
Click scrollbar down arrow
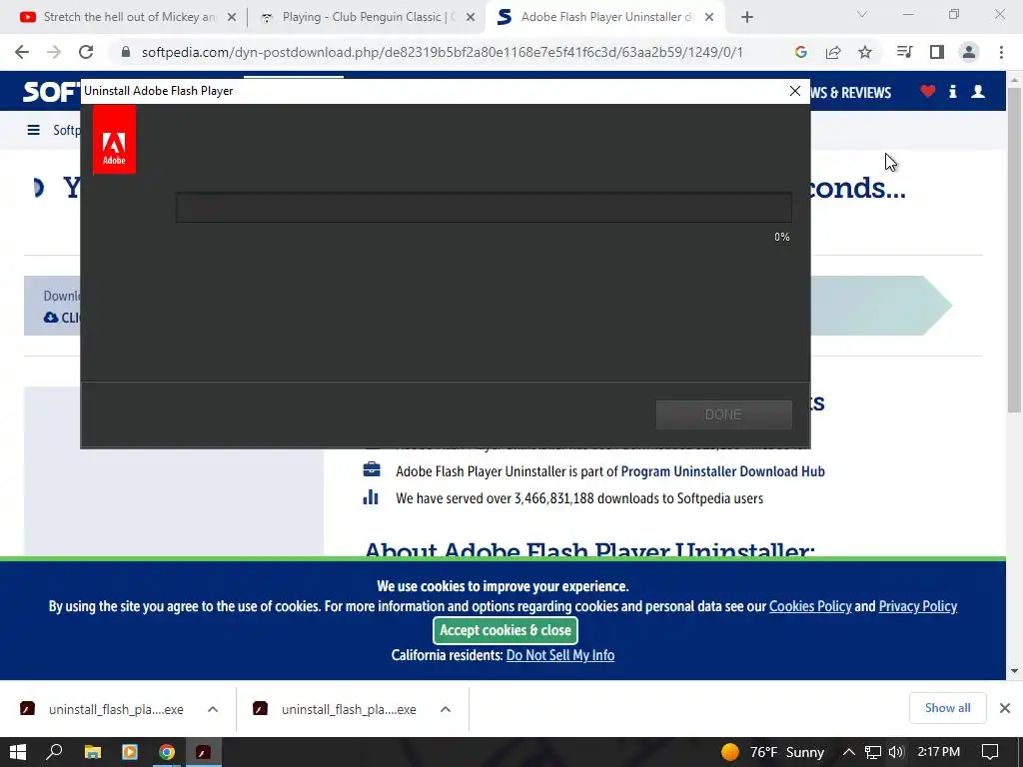(x=1014, y=670)
